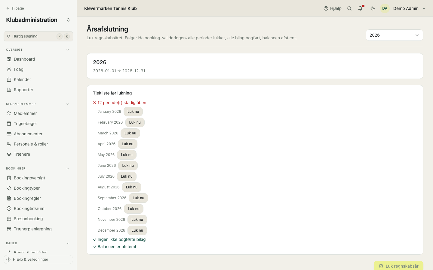Go to Medlemmer in sidebar
Viewport: 433px width, 270px height.
[38, 113]
